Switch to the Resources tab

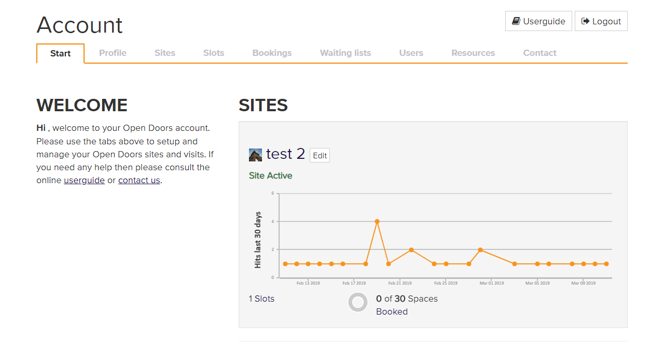[x=473, y=53]
